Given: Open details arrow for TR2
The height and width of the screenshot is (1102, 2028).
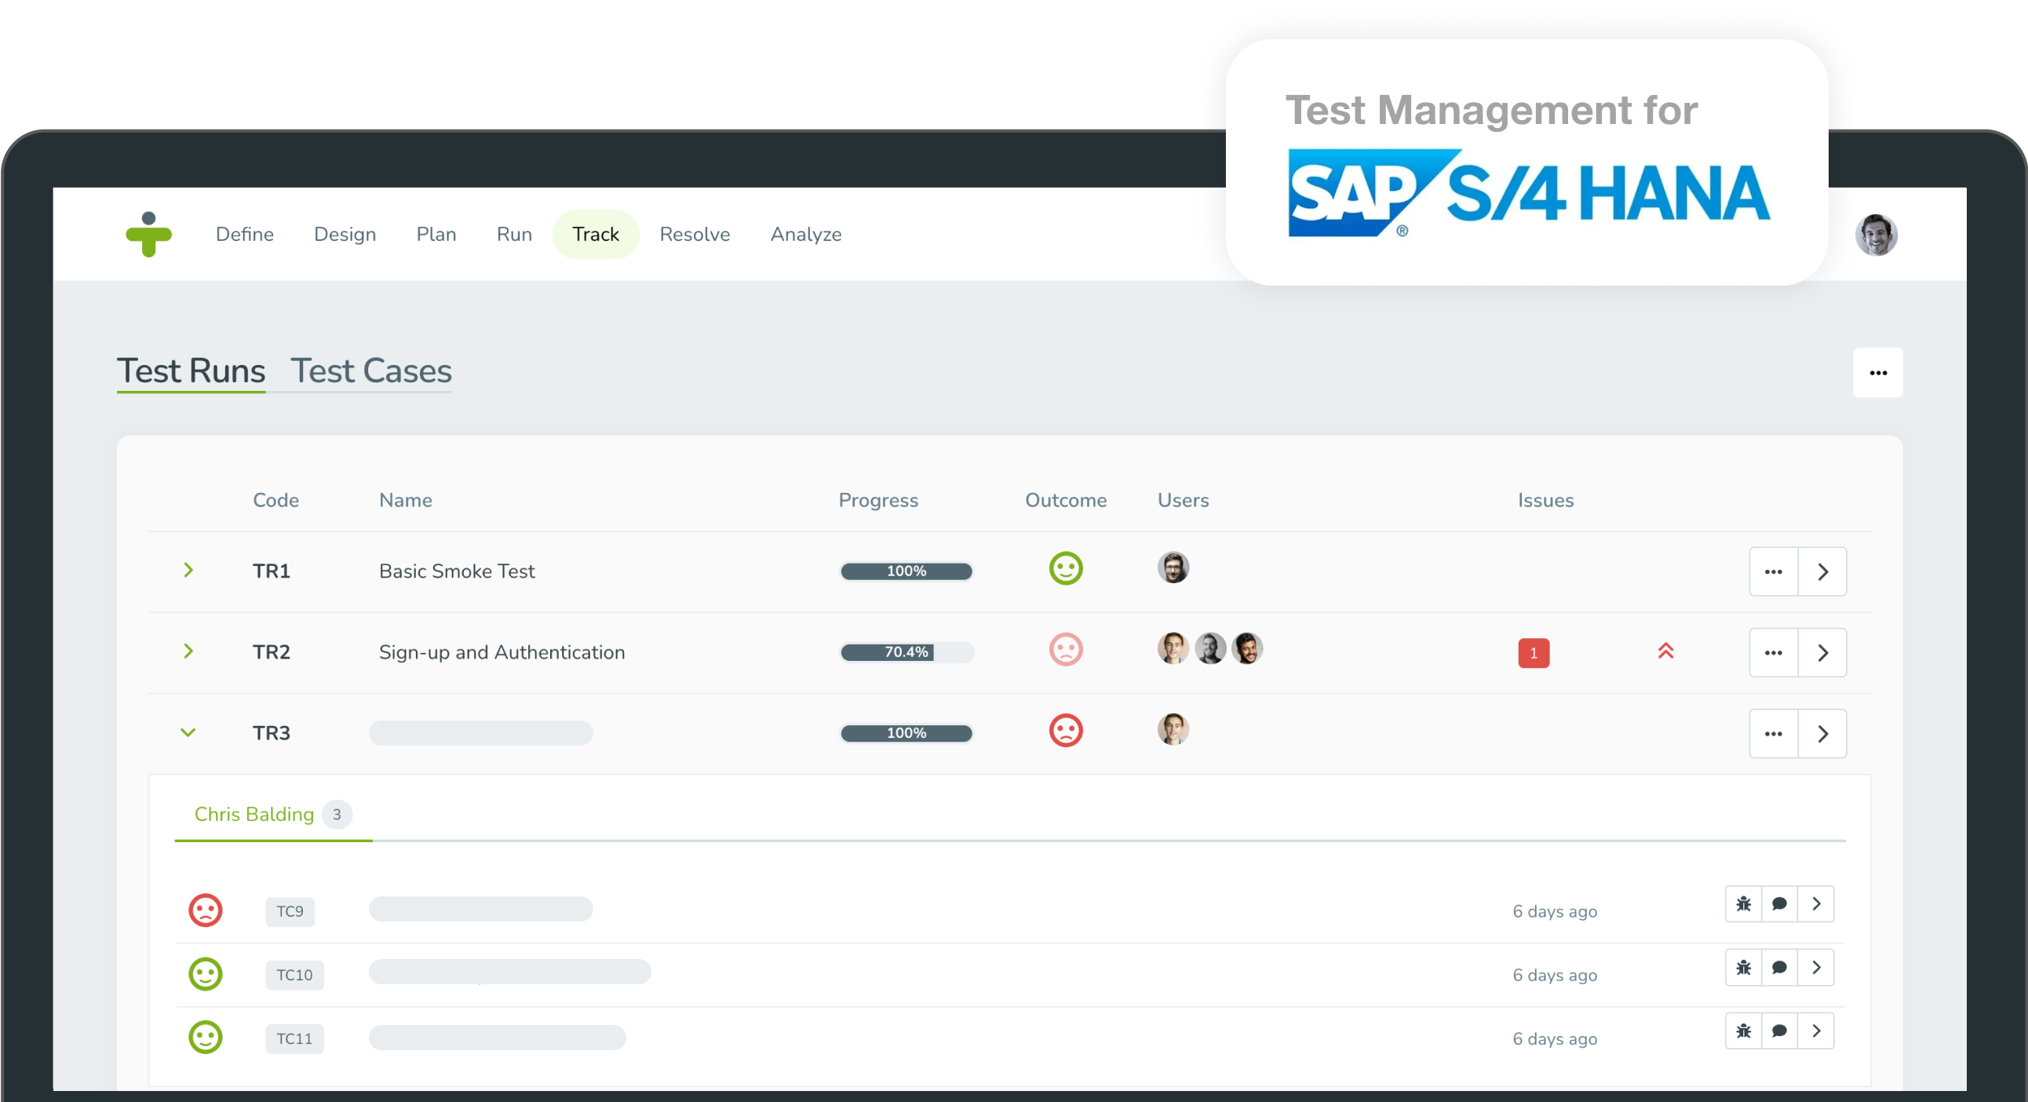Looking at the screenshot, I should pos(1824,651).
